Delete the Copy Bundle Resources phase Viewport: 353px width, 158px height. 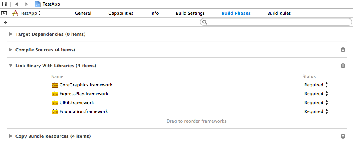[x=343, y=136]
